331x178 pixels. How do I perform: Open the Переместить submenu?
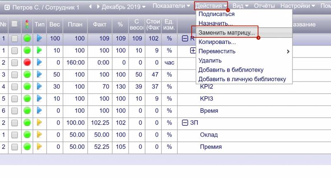click(244, 51)
